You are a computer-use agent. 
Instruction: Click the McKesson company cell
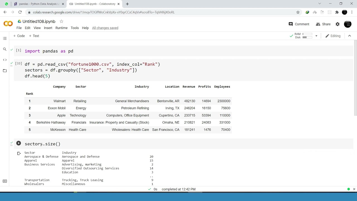(x=58, y=130)
